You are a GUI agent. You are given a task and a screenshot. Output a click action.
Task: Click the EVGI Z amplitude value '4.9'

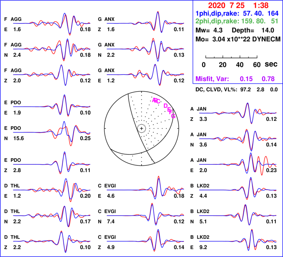(111, 247)
